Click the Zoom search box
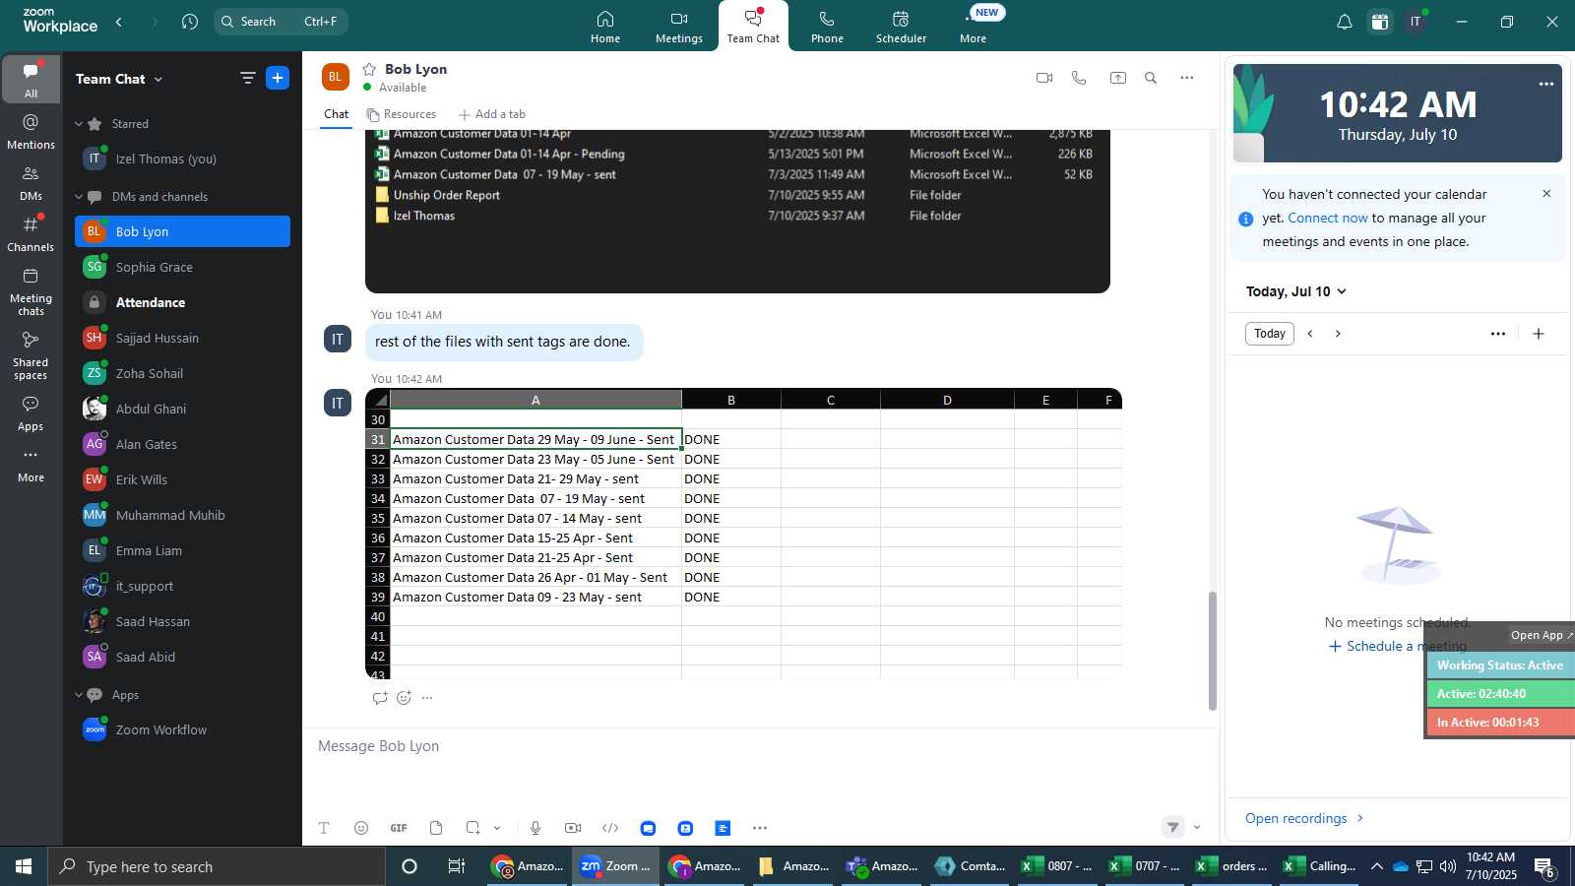Image resolution: width=1575 pixels, height=886 pixels. [282, 21]
